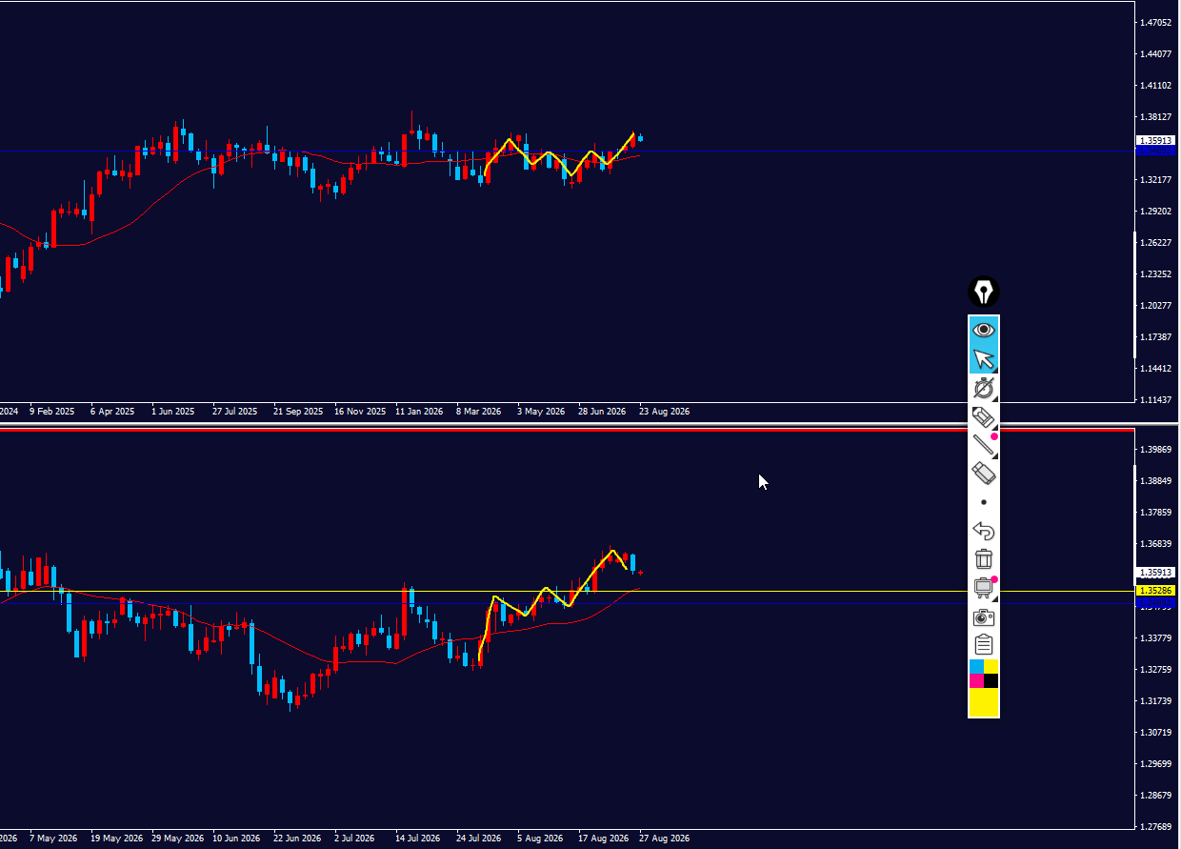Click the 22 Jun 2026 date label

coord(297,839)
